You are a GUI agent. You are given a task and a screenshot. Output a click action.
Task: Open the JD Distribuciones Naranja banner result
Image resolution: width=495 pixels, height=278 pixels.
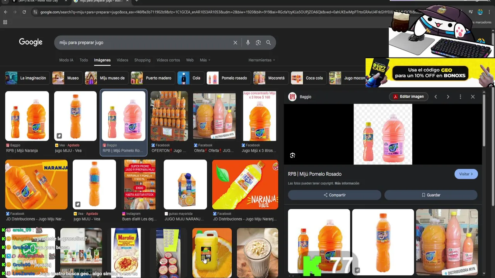36,185
